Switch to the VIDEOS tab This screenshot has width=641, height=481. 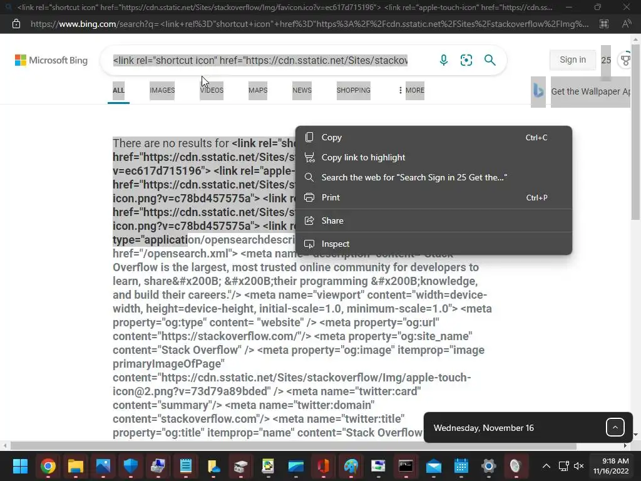pos(212,90)
